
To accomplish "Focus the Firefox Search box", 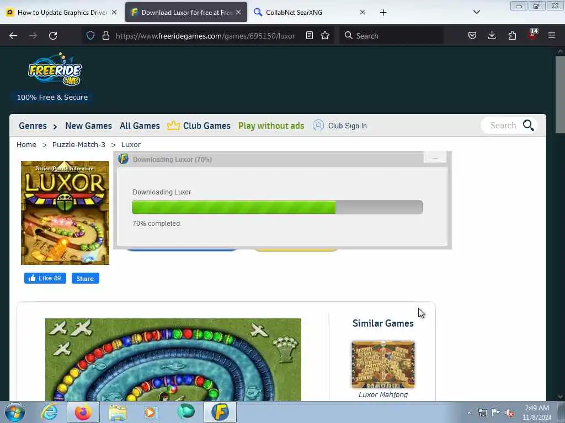I will click(391, 35).
